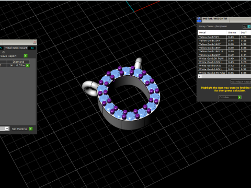Screen dimensions: 251x188
Task: Toggle the cyan unit switch near Library
Action: (249, 27)
